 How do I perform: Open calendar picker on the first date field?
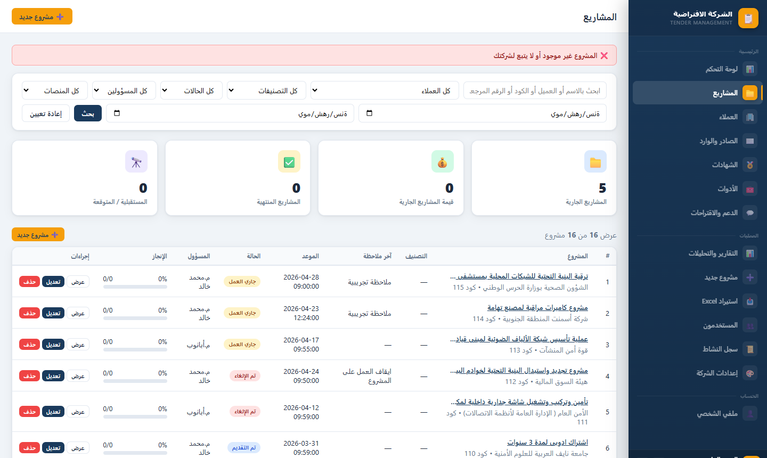pos(370,113)
